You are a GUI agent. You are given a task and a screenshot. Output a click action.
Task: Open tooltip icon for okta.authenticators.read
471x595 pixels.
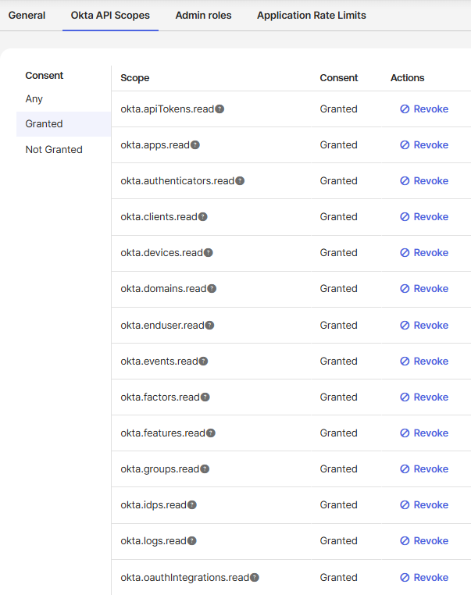click(240, 181)
